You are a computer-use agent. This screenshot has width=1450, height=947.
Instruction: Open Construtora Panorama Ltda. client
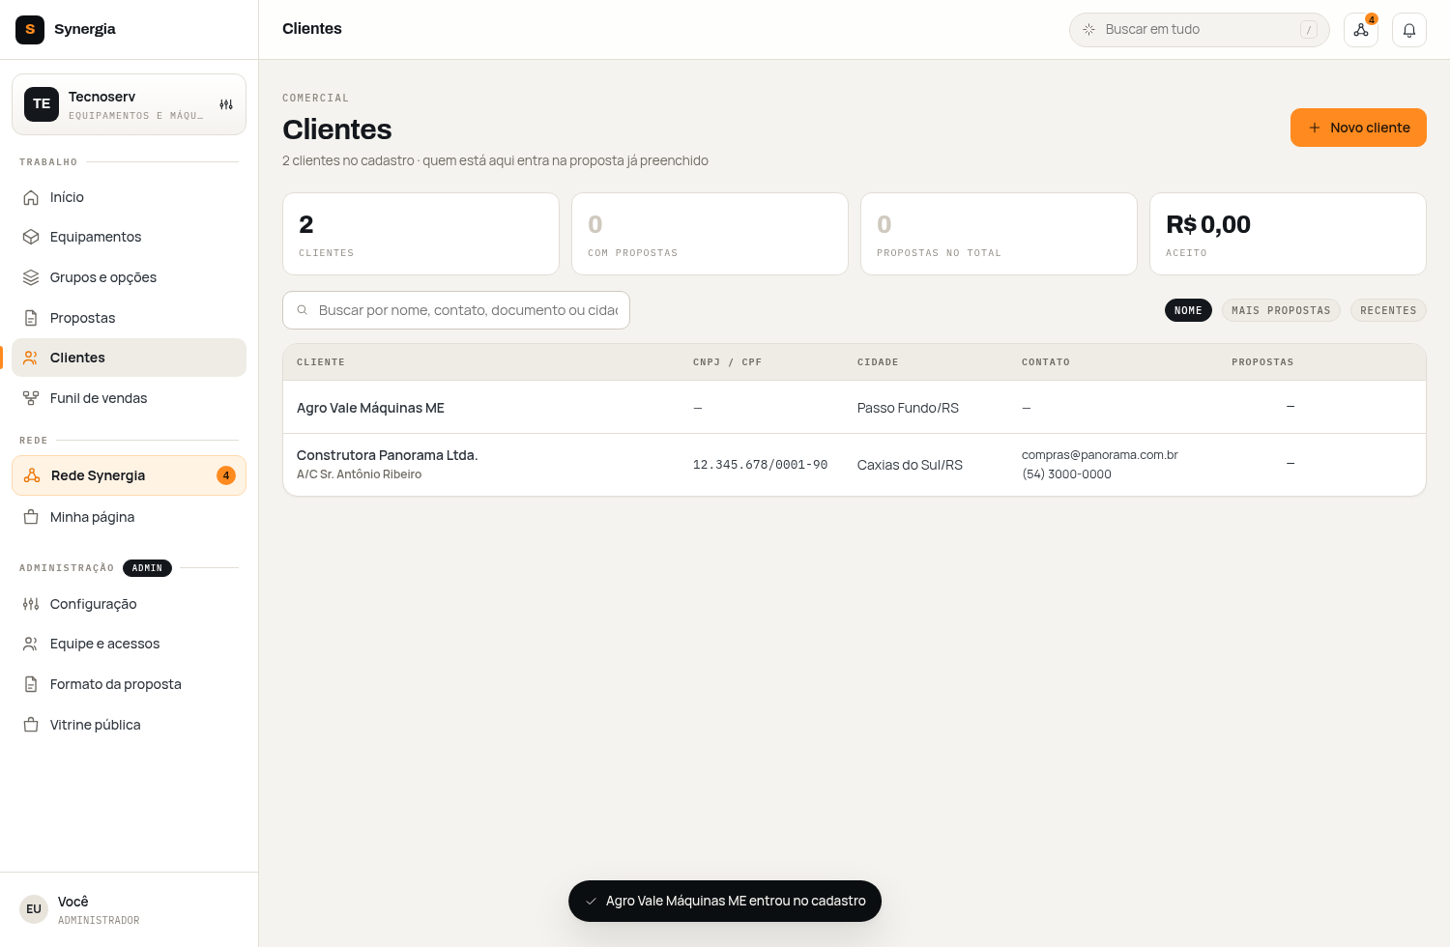pyautogui.click(x=855, y=465)
